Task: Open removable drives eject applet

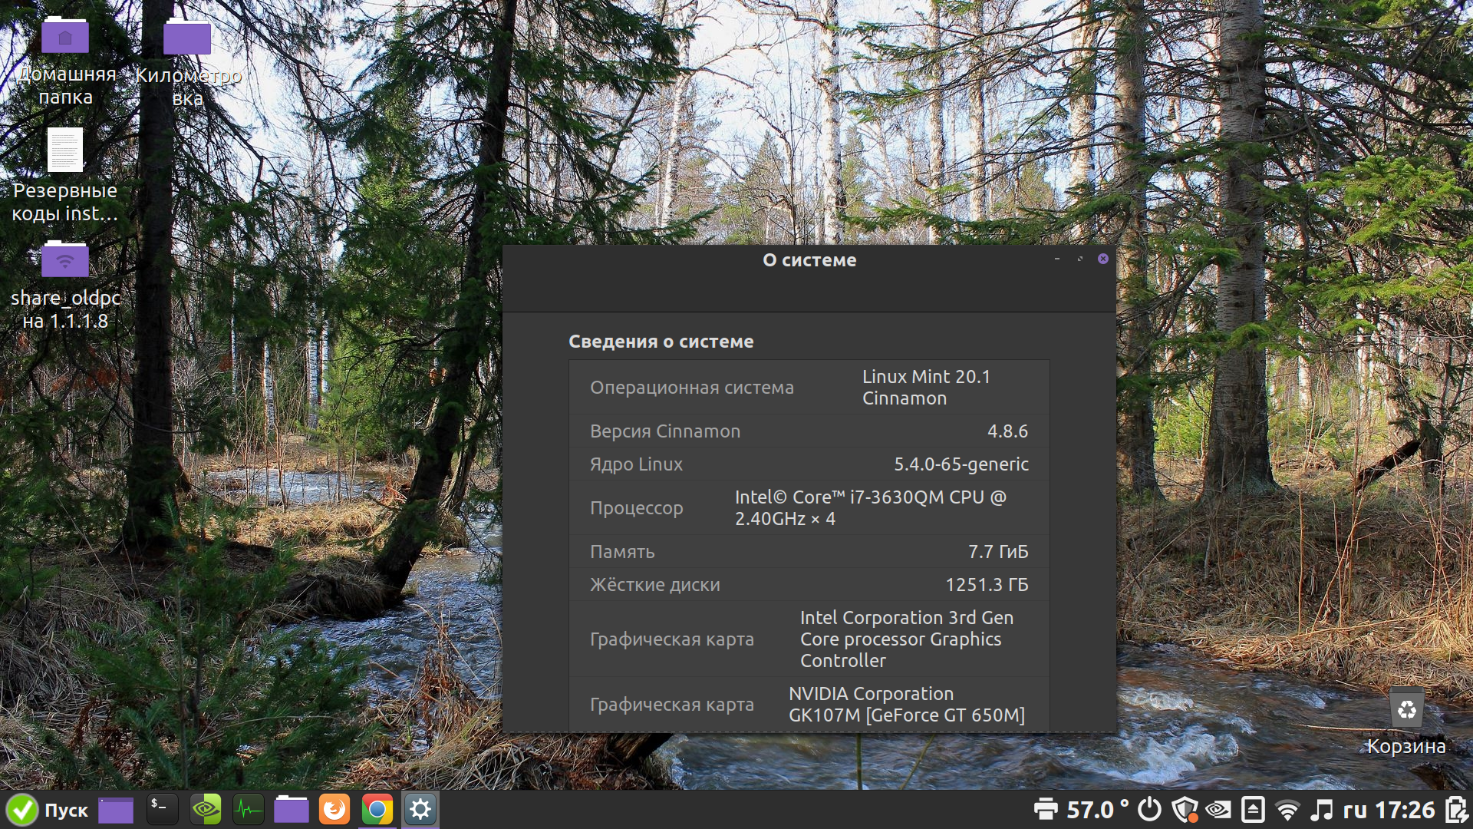Action: [1253, 810]
